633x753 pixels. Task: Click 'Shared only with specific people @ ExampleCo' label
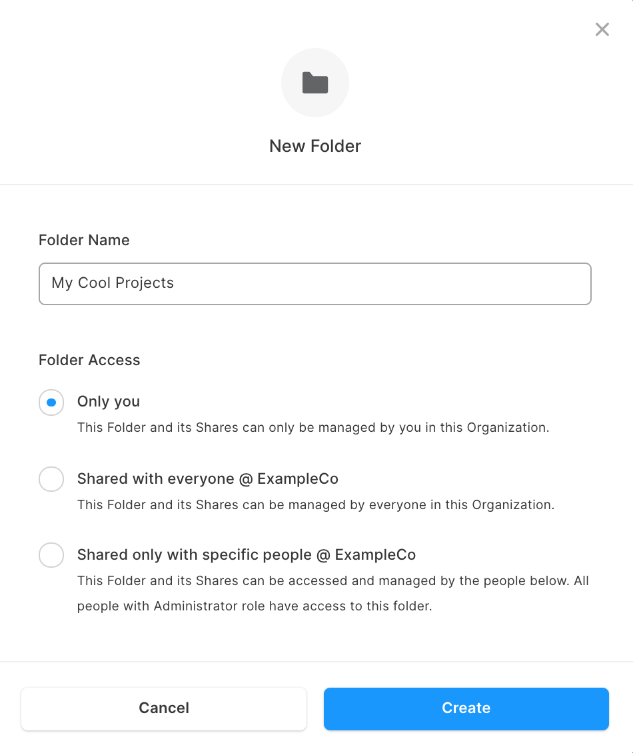click(247, 554)
